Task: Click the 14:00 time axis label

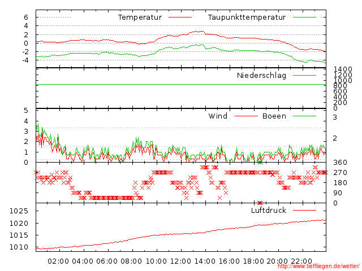Action: (x=205, y=261)
